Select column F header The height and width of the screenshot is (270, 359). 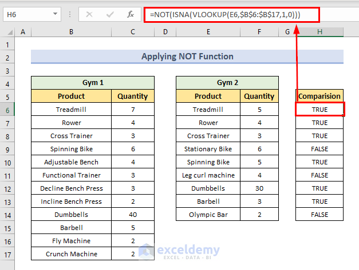click(259, 32)
